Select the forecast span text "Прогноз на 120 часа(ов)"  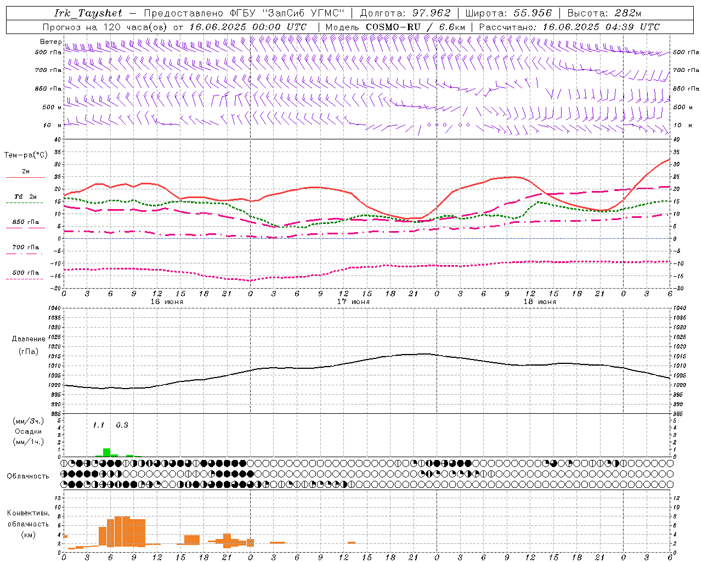(105, 27)
